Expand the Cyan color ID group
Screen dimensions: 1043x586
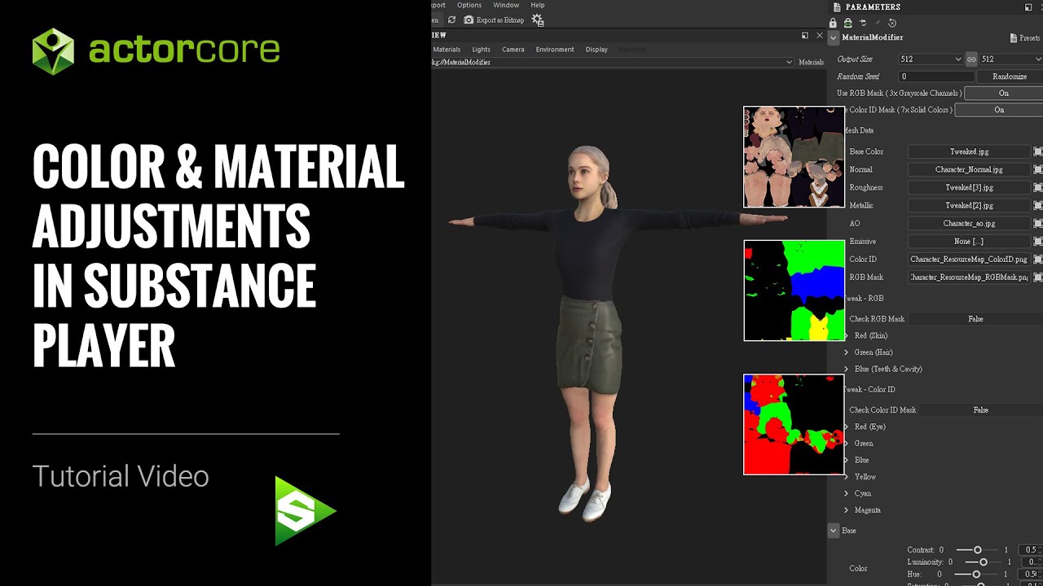click(846, 493)
